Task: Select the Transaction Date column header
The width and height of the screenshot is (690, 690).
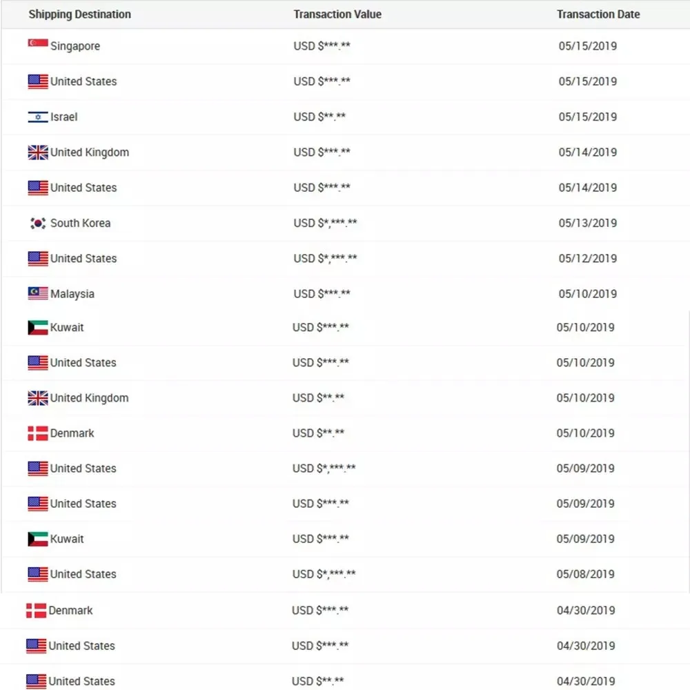Action: pyautogui.click(x=598, y=14)
